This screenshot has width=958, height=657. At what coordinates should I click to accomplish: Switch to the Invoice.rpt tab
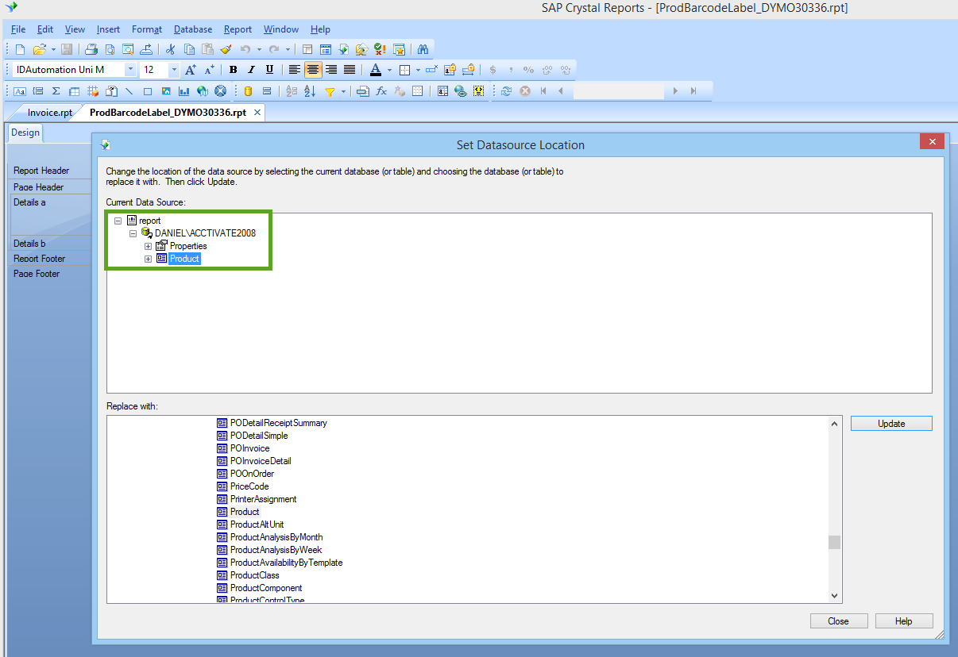tap(49, 113)
